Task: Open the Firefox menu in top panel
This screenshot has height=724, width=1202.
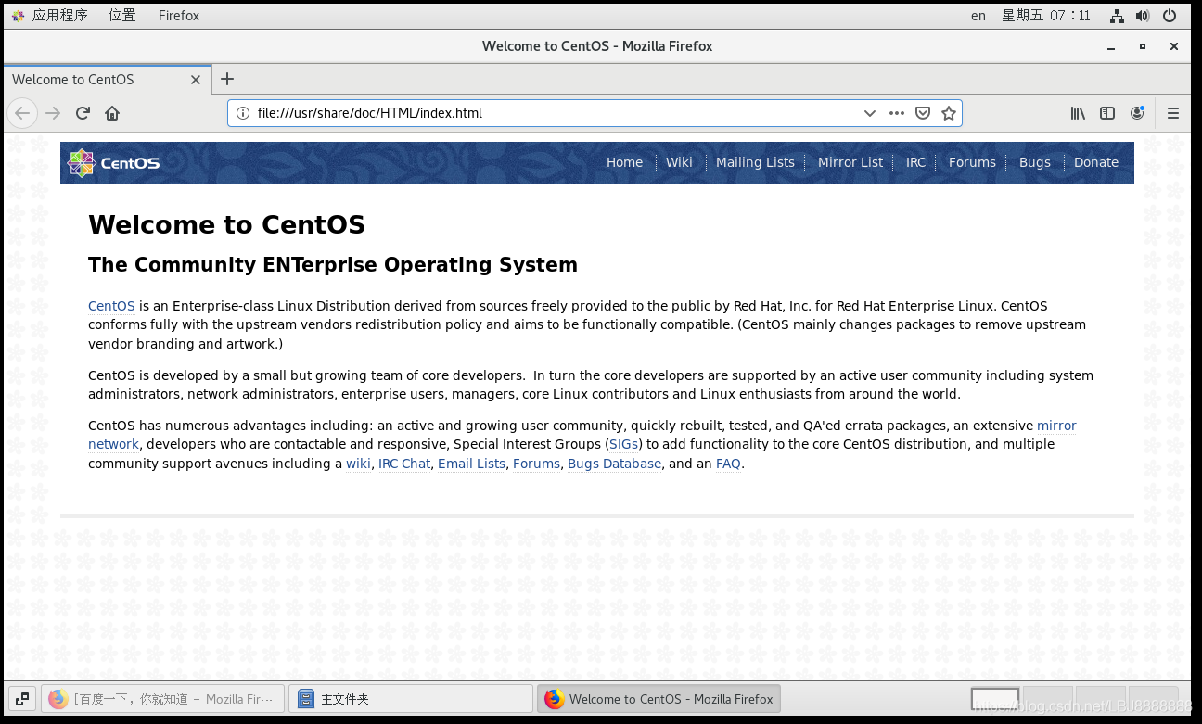Action: pos(179,15)
